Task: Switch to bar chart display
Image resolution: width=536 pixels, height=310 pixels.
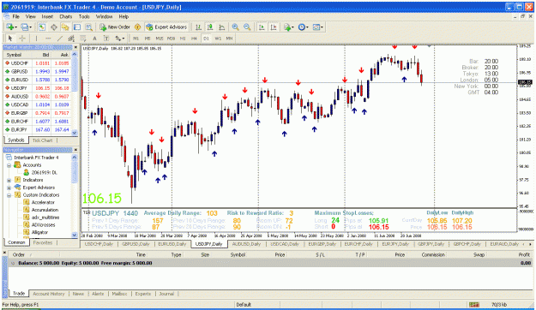Action: [x=198, y=27]
